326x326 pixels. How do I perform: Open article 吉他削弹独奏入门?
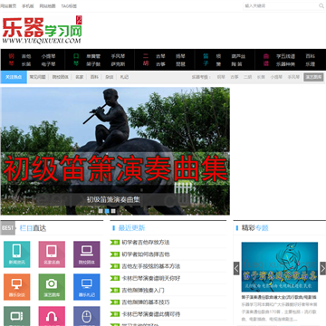pyautogui.click(x=143, y=291)
